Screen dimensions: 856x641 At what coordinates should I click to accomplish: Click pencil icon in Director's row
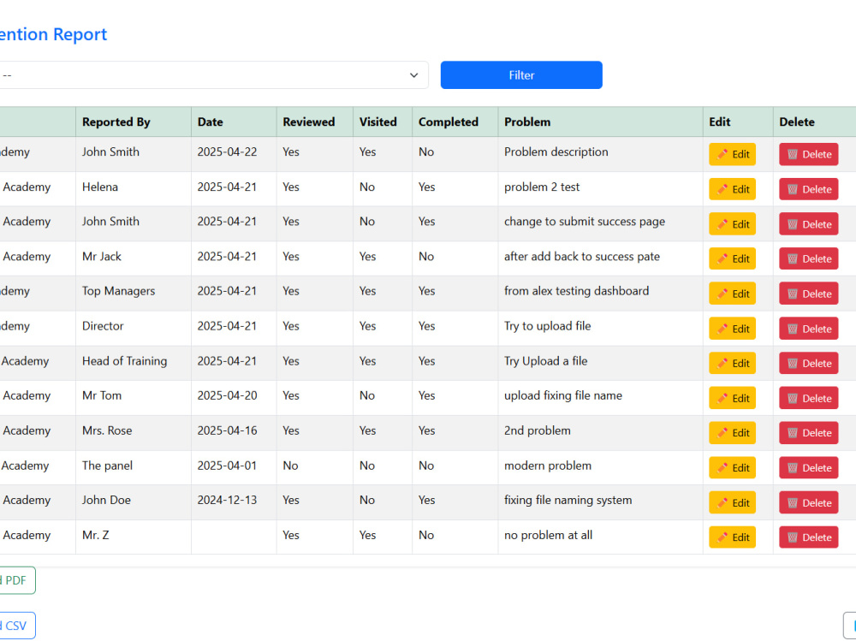[722, 329]
